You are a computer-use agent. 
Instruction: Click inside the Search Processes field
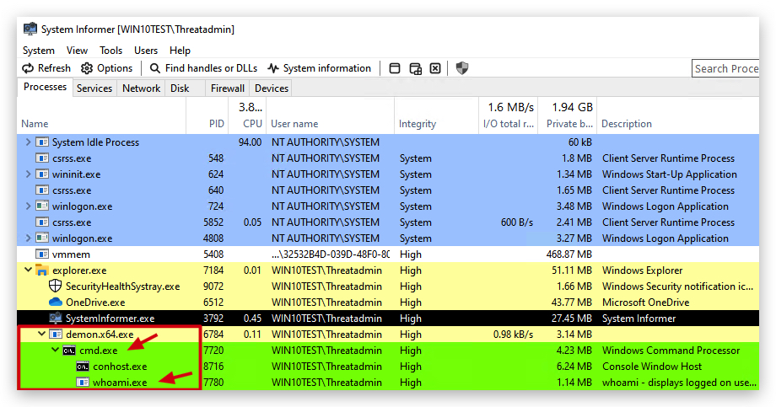pos(725,68)
